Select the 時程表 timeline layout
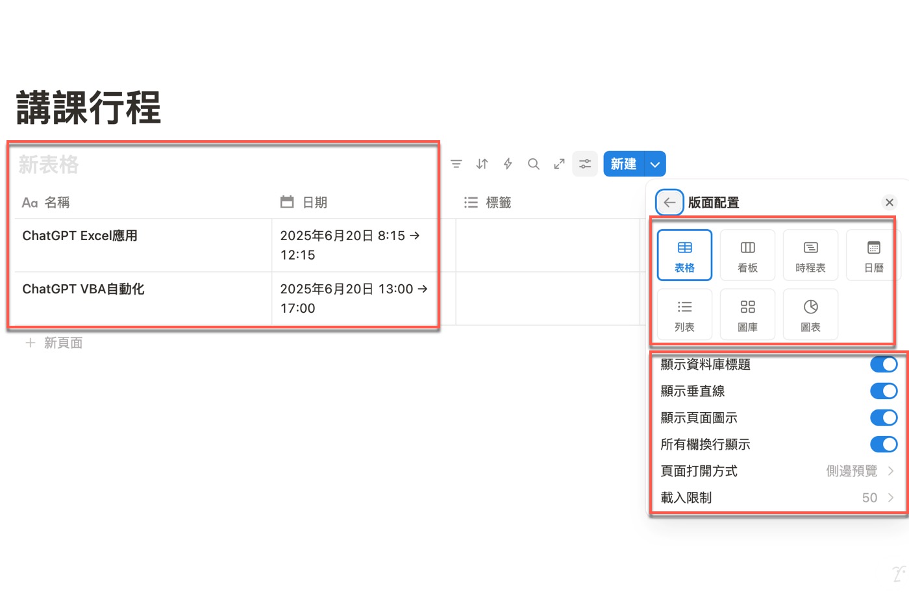The width and height of the screenshot is (909, 597). [x=810, y=255]
